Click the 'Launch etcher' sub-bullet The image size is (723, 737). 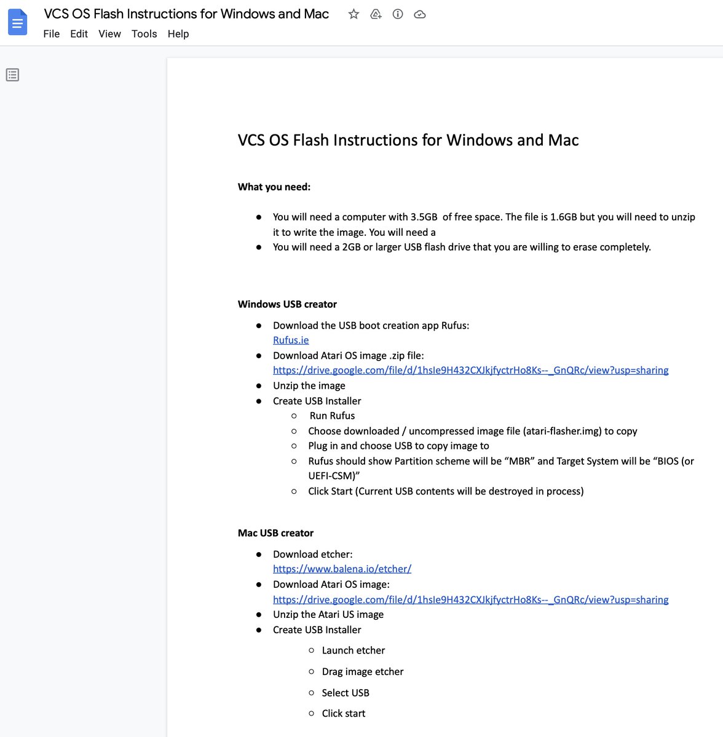click(x=354, y=650)
